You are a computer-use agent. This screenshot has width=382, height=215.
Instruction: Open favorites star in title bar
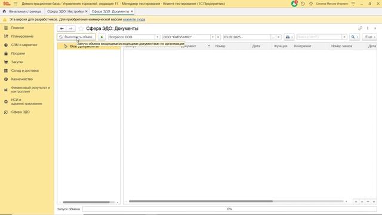pos(311,4)
